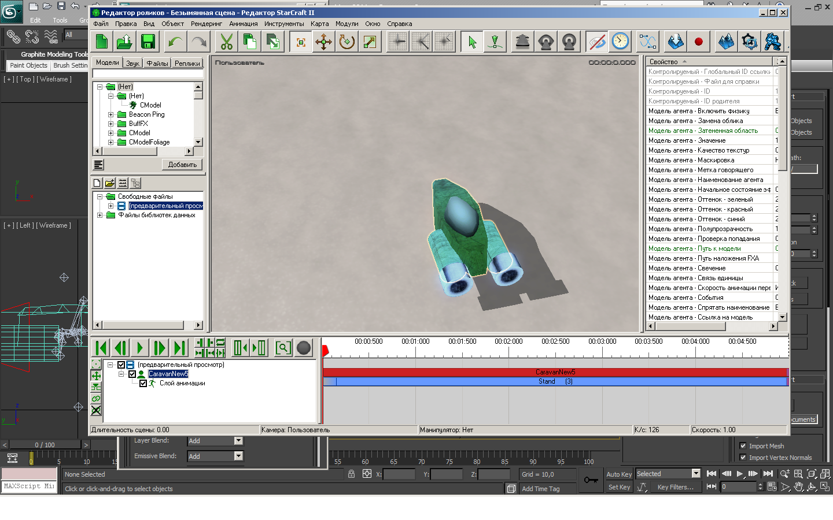Select the Cut scissors tool
The width and height of the screenshot is (833, 520).
tap(226, 42)
